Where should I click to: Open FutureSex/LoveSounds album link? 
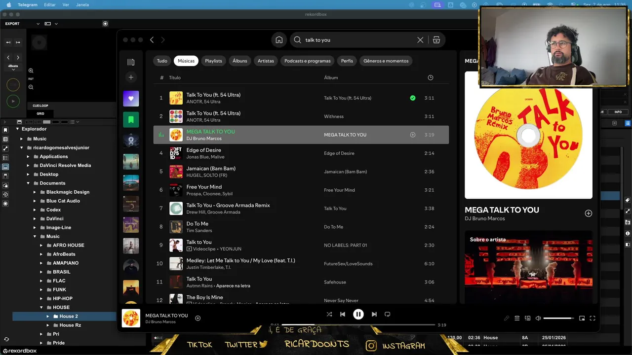point(348,264)
